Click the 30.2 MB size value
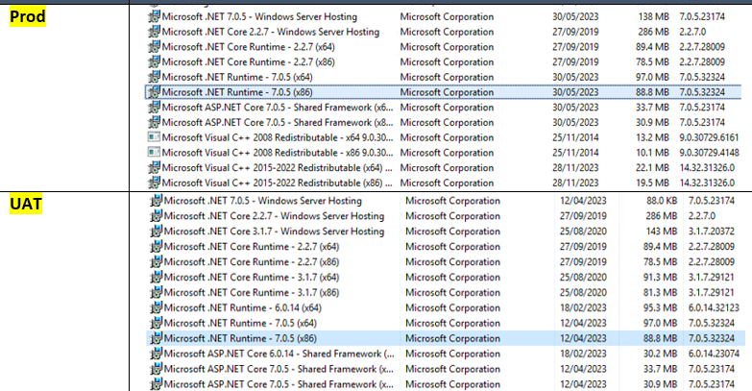 (661, 354)
